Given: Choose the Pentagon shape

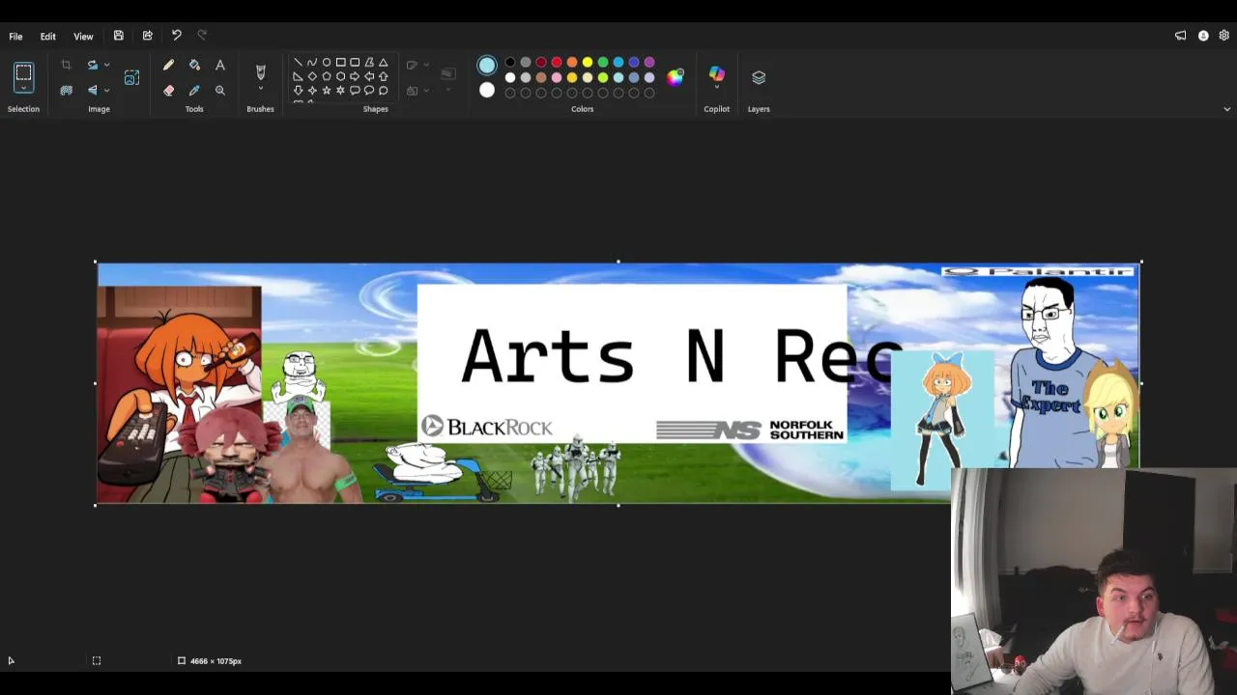Looking at the screenshot, I should (x=326, y=76).
